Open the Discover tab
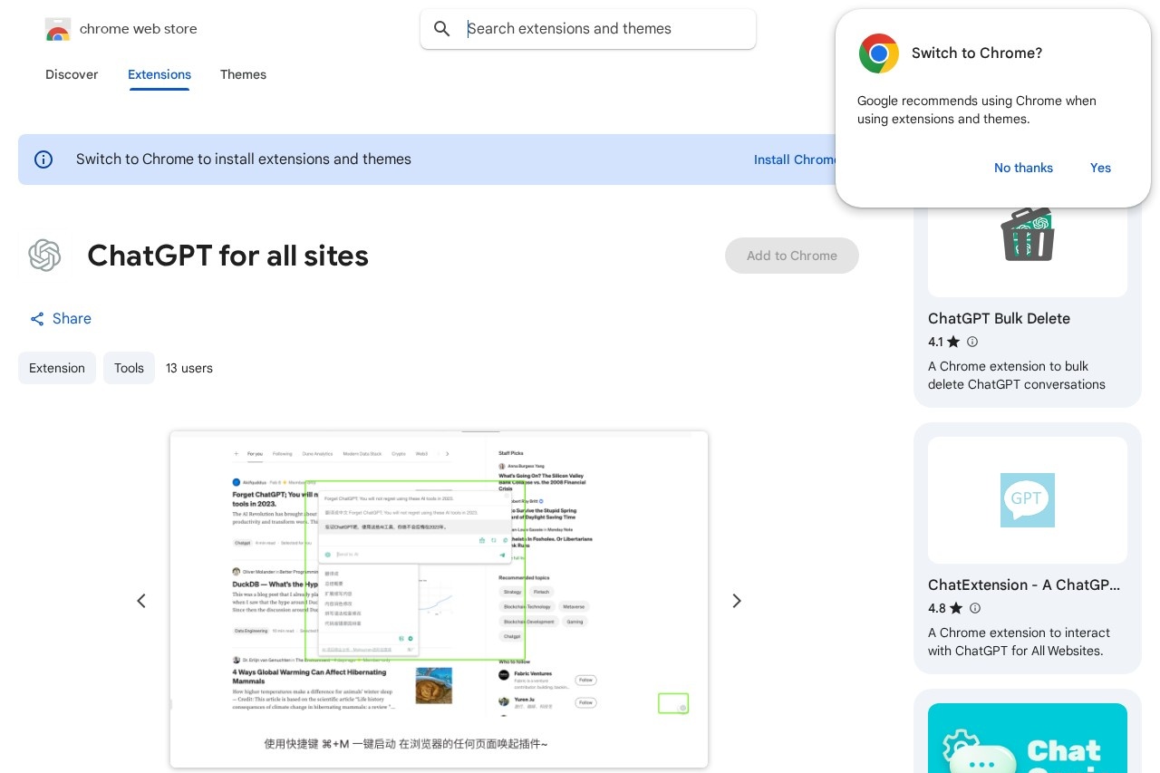 click(72, 75)
